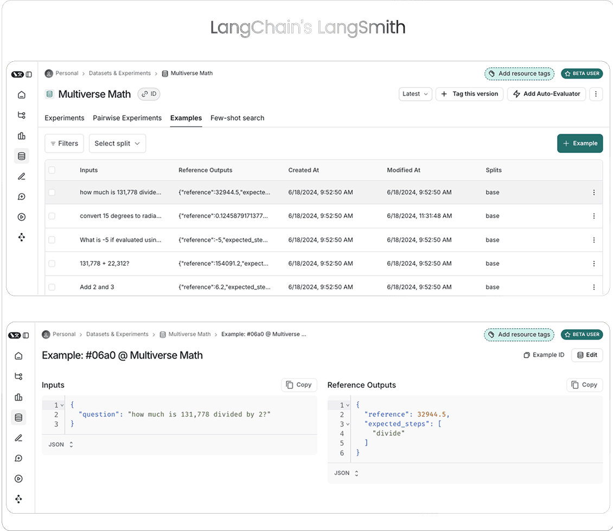Expand the Select split dropdown
This screenshot has height=531, width=613.
click(117, 144)
